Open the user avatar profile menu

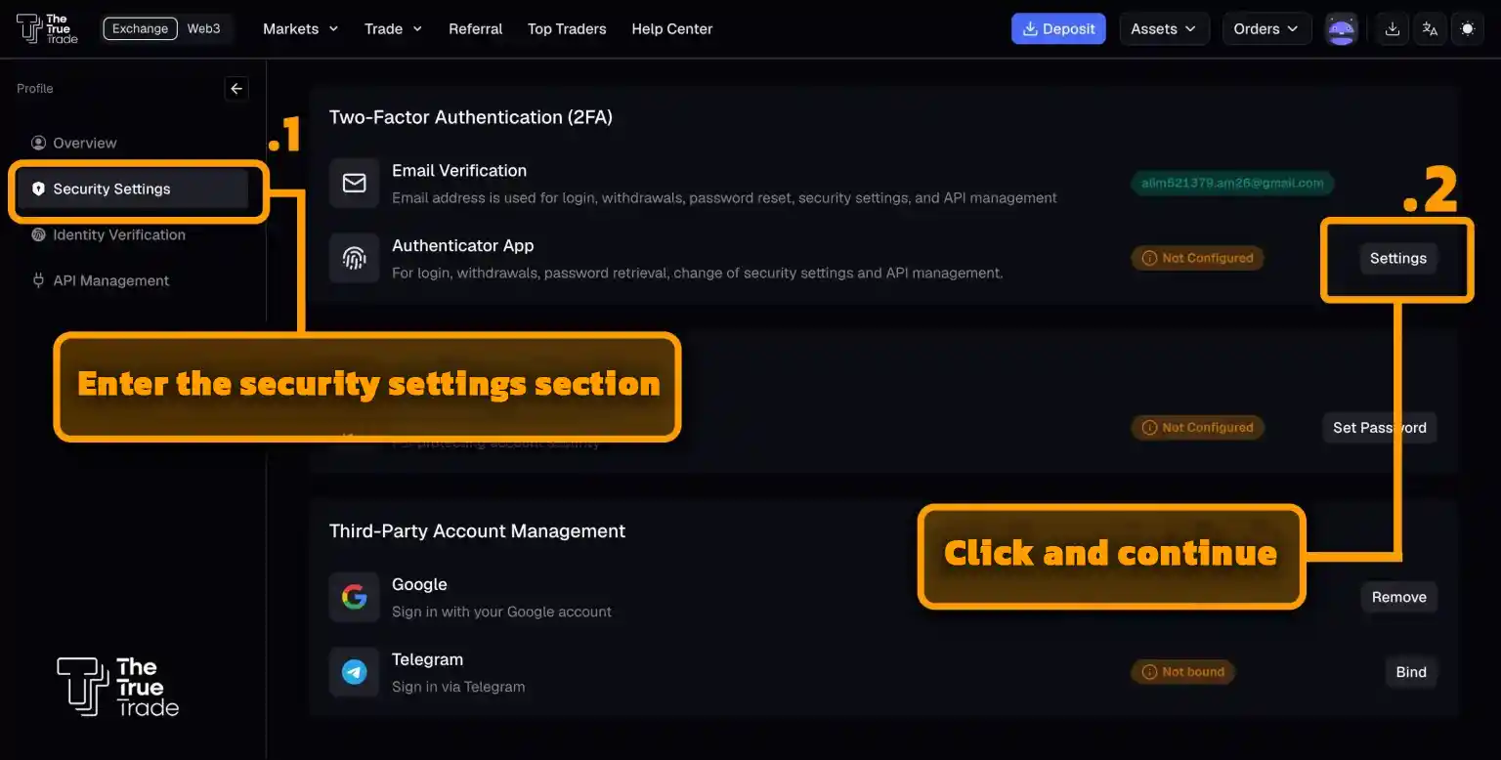[x=1342, y=29]
